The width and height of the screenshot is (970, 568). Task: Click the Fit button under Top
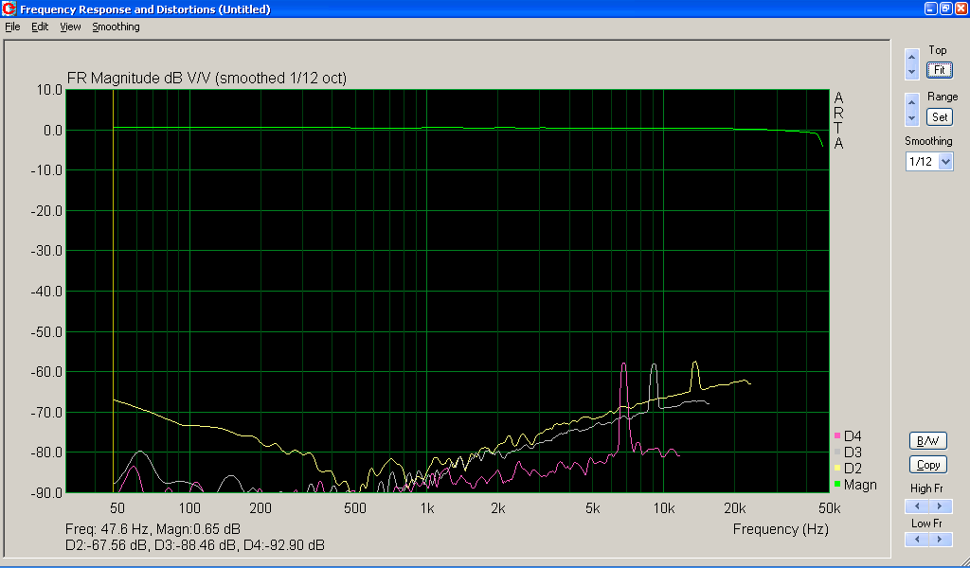click(939, 70)
